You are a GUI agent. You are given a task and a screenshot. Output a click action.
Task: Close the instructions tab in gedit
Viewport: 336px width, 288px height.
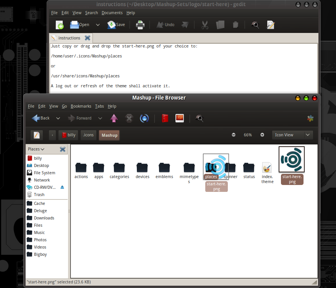pos(88,38)
